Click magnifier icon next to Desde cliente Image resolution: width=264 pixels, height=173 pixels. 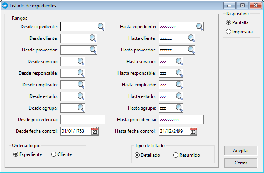pyautogui.click(x=93, y=38)
